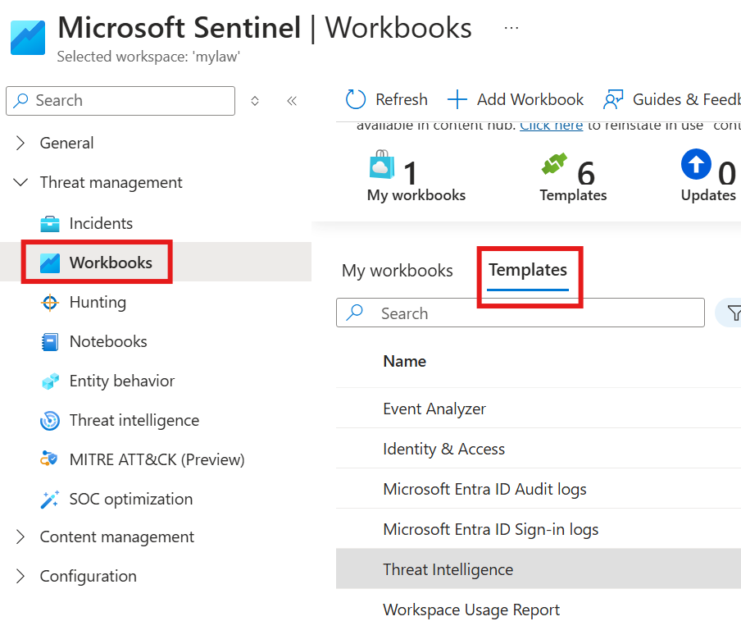Click the Updates count tile label
The image size is (741, 621).
[x=708, y=195]
